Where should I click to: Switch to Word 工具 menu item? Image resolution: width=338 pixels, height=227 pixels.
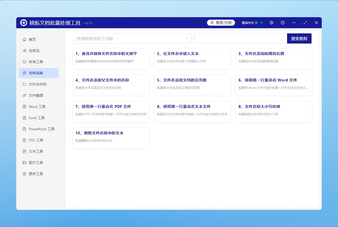click(x=37, y=107)
